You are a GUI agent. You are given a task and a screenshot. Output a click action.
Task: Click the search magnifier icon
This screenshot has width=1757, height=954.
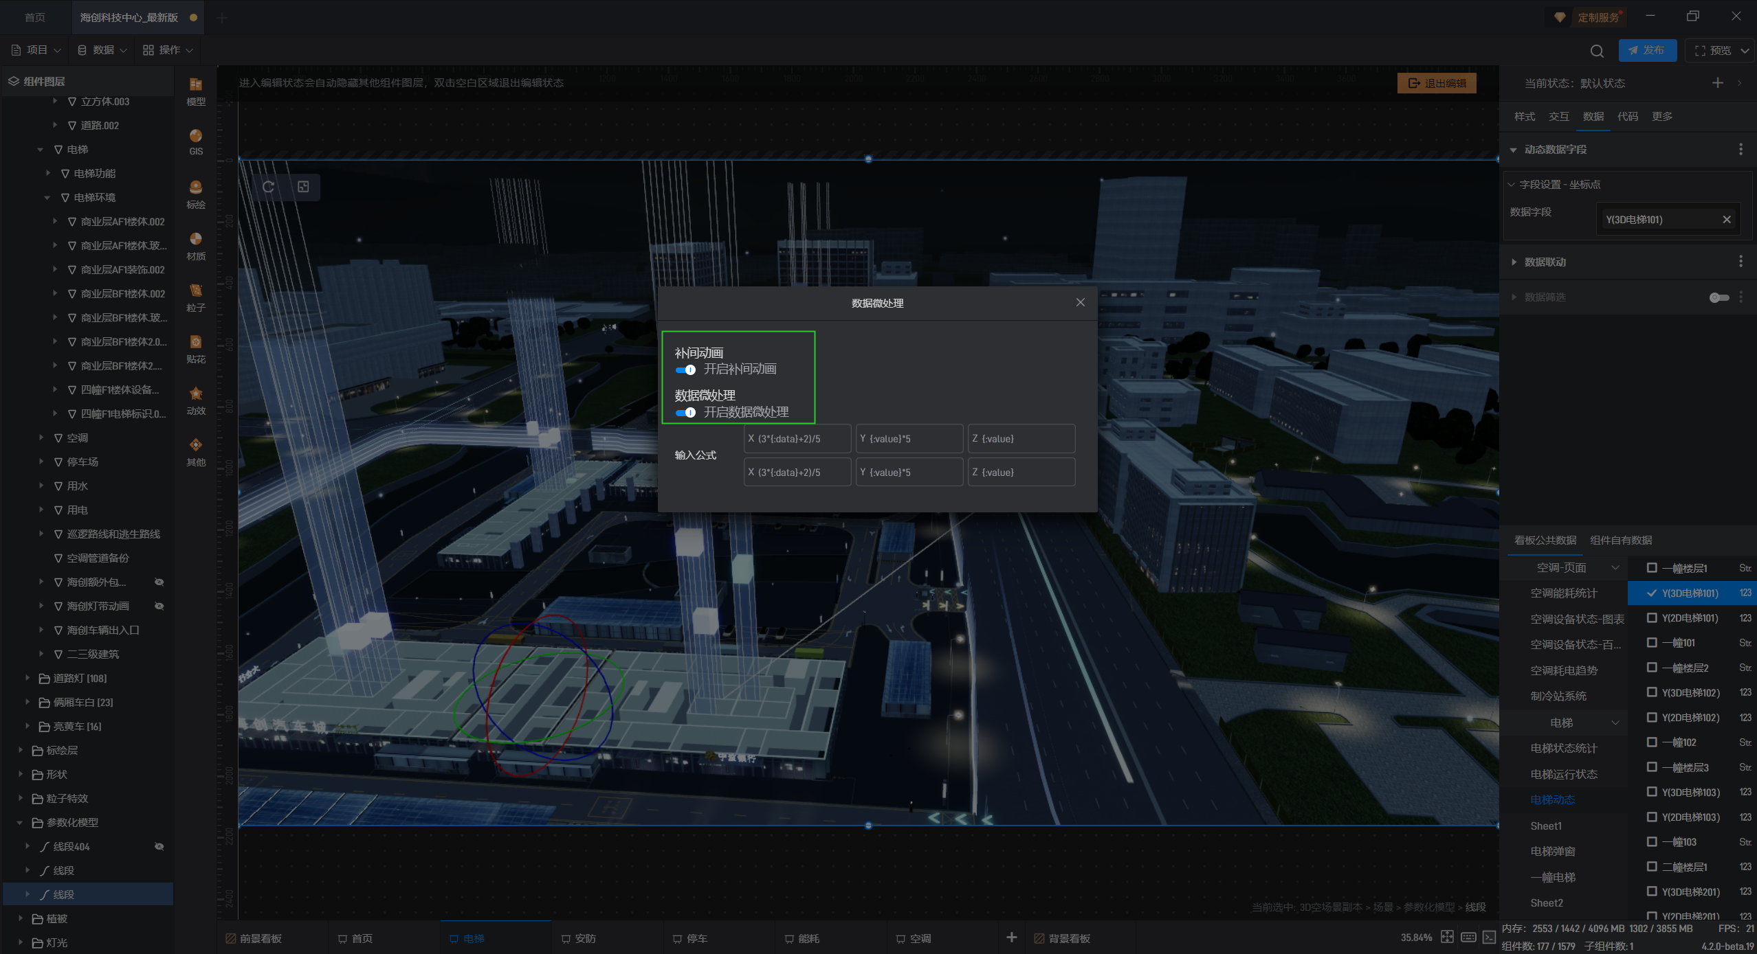pos(1597,51)
